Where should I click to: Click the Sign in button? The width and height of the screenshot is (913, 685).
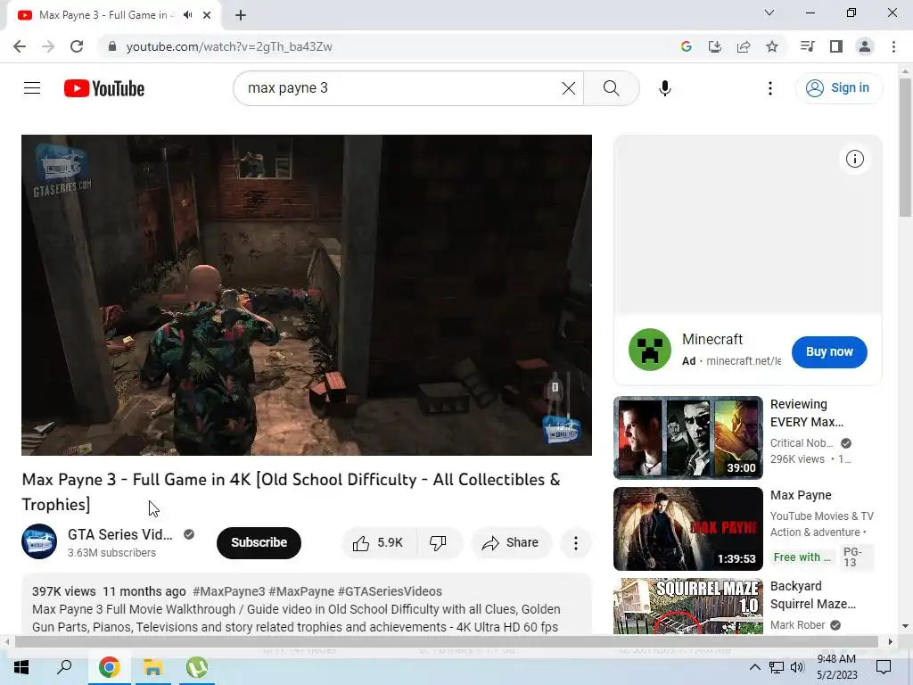coord(838,88)
